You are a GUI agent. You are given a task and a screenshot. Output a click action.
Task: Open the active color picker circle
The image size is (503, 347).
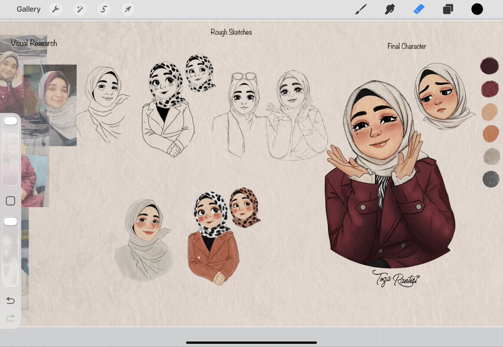(477, 9)
